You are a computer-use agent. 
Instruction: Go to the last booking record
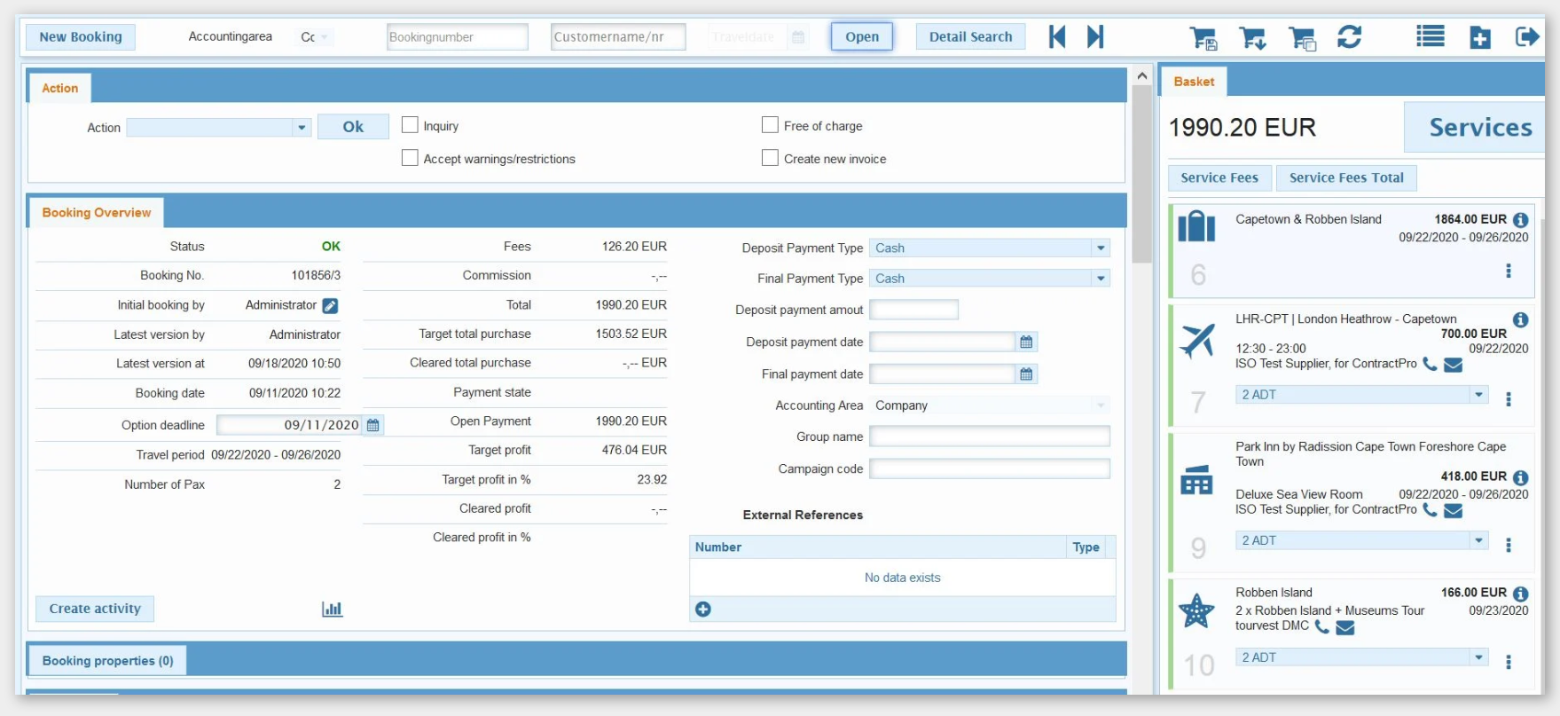tap(1095, 36)
